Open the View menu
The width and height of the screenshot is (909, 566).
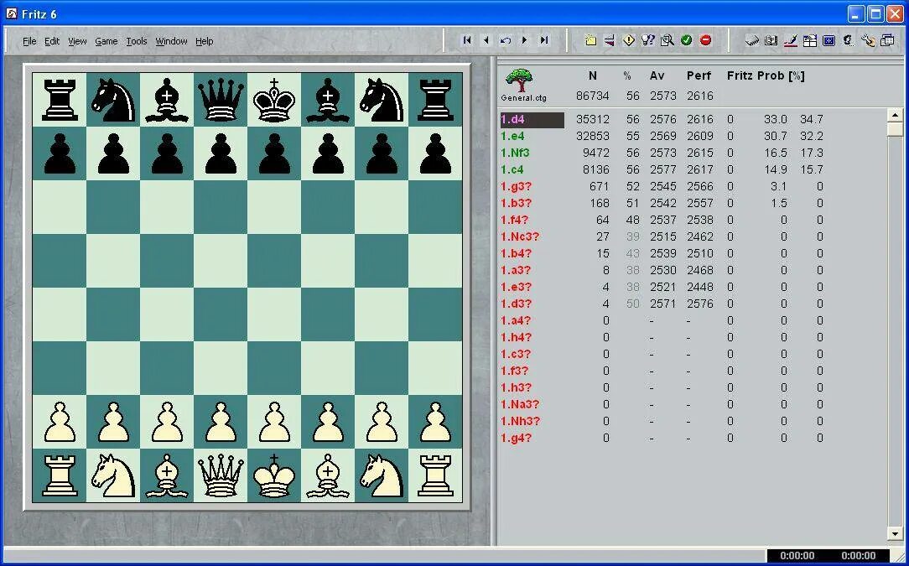[77, 41]
